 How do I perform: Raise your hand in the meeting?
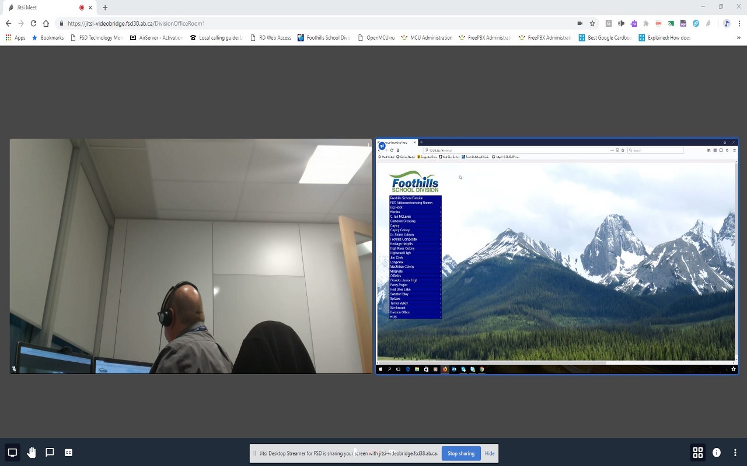point(31,452)
